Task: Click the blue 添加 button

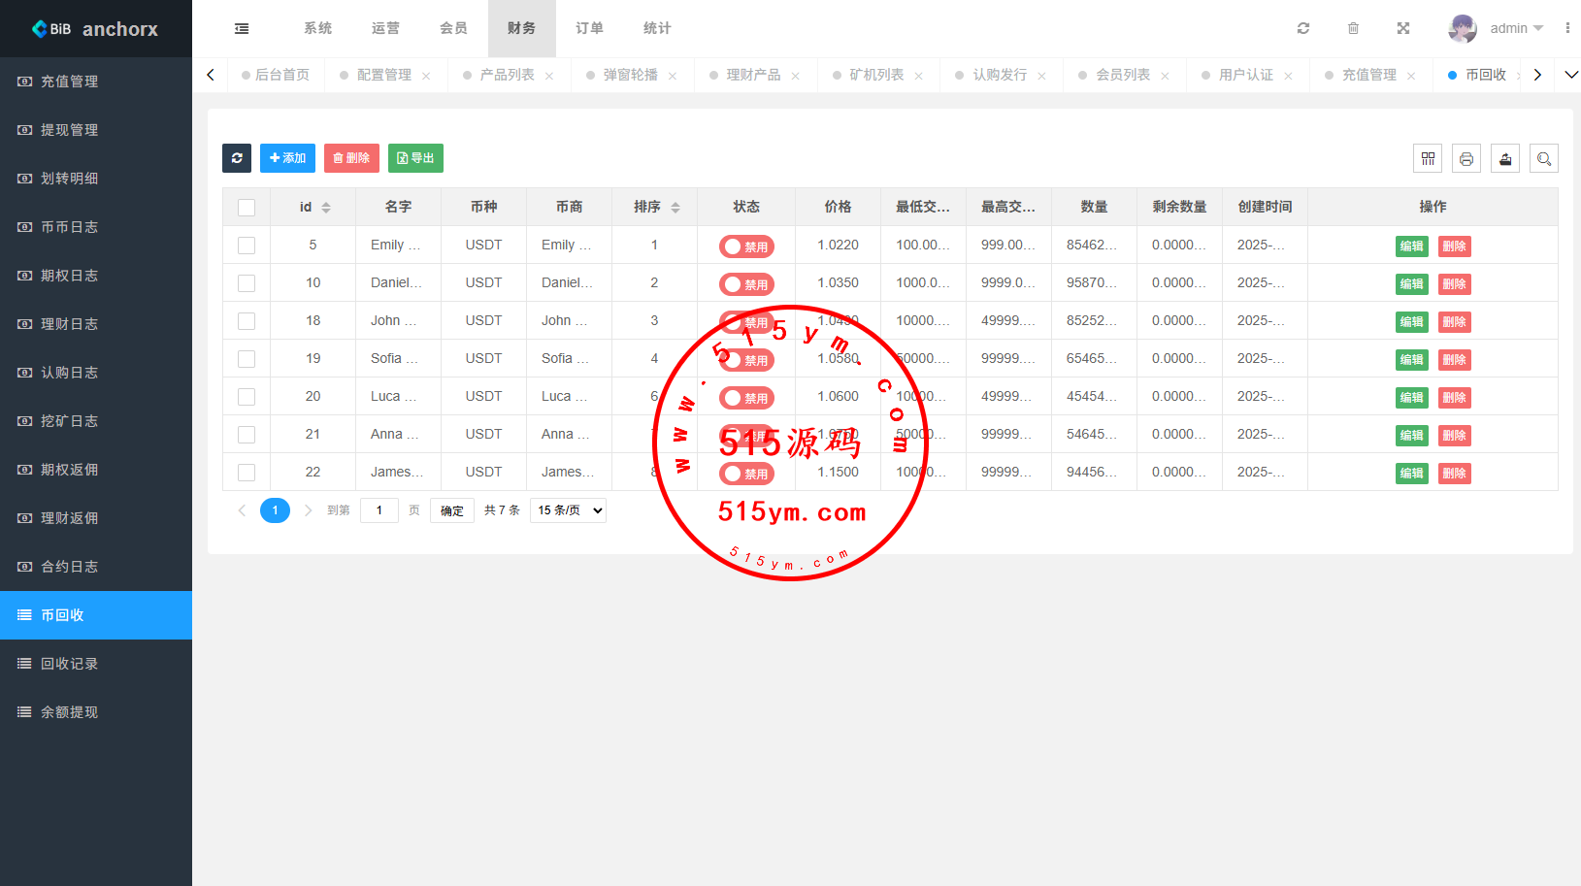Action: pos(287,158)
